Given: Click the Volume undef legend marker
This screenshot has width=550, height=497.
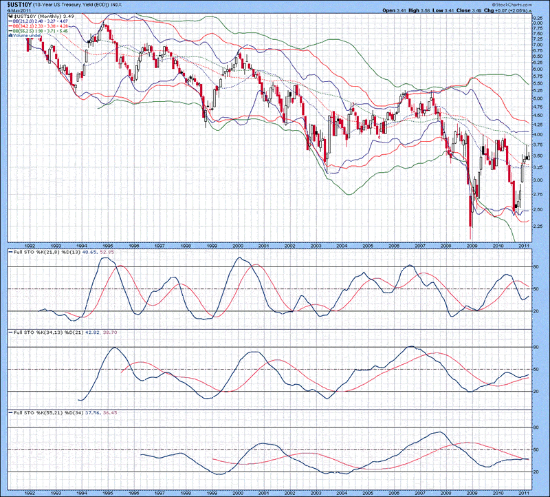Looking at the screenshot, I should 11,35.
